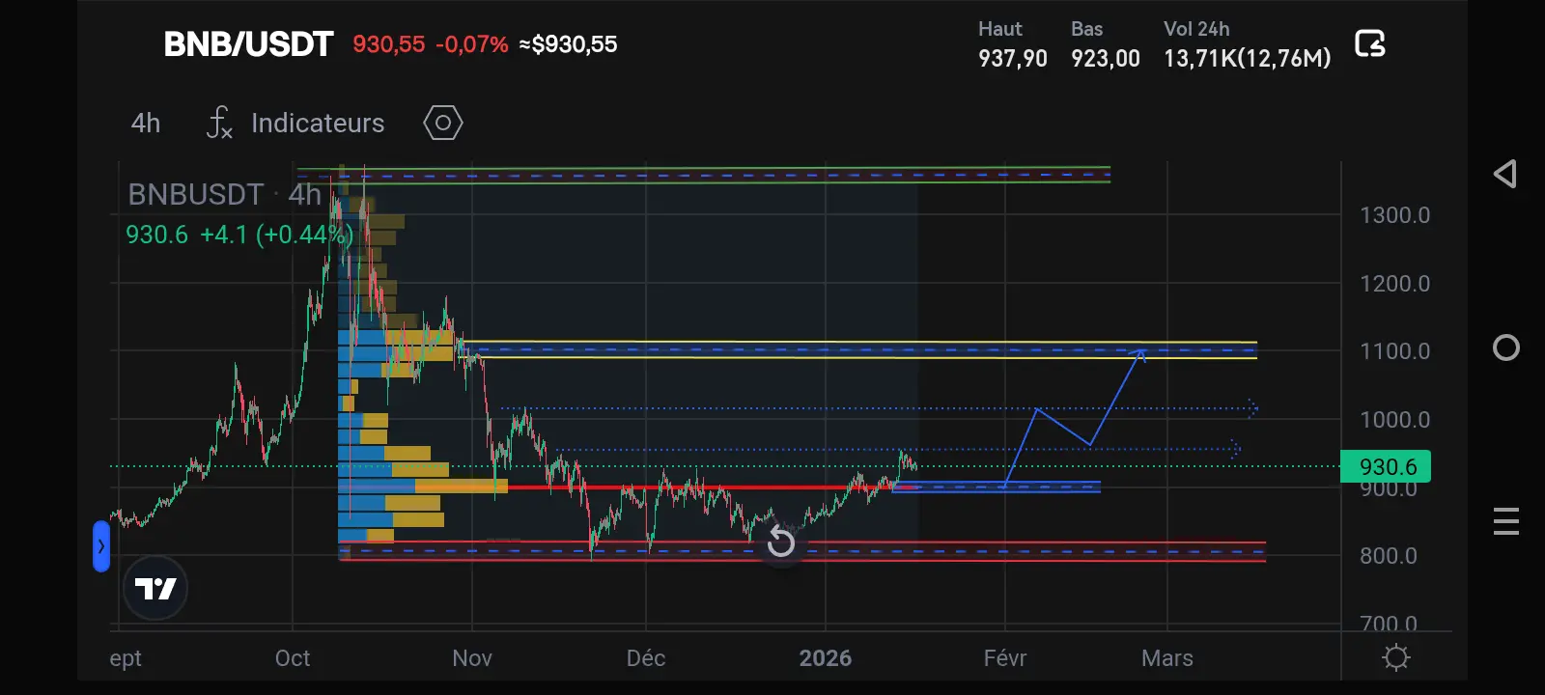Screen dimensions: 1545x695
Task: Tap the Android home circle
Action: tap(1506, 347)
